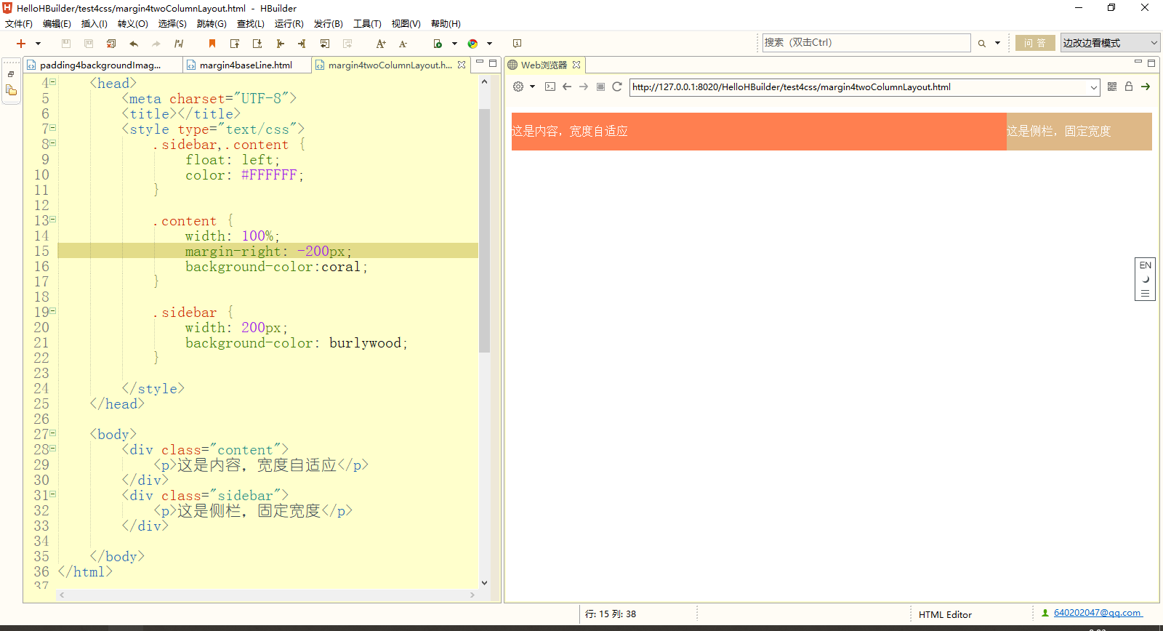This screenshot has width=1163, height=631.
Task: Open dropdown beside the Chrome icon
Action: click(x=489, y=44)
